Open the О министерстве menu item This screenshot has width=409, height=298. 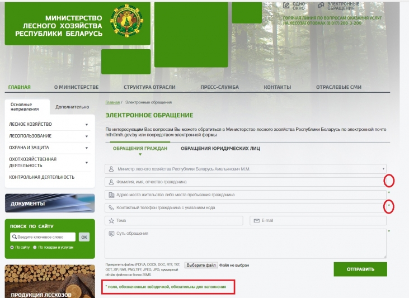(x=76, y=87)
